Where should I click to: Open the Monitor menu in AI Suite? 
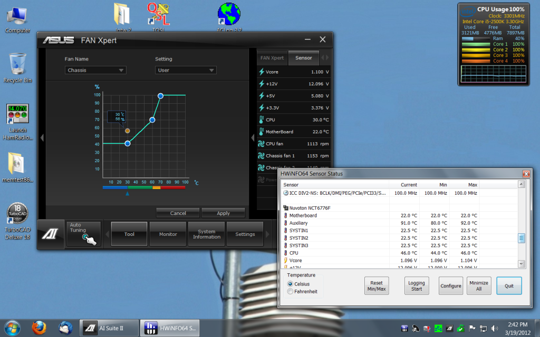tap(168, 234)
